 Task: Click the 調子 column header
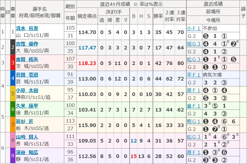click(243, 12)
